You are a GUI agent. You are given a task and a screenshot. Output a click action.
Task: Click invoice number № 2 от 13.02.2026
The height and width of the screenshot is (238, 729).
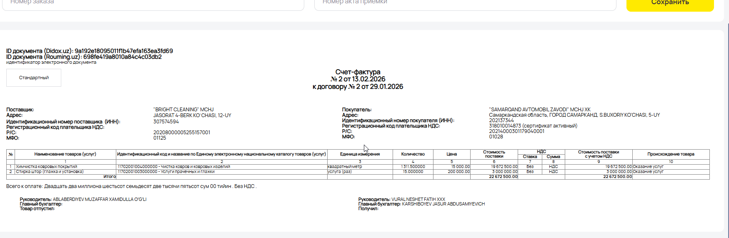(x=358, y=79)
